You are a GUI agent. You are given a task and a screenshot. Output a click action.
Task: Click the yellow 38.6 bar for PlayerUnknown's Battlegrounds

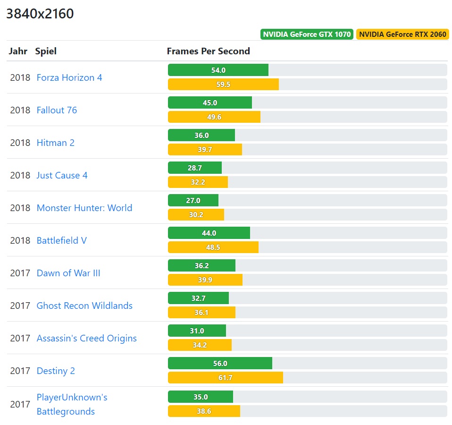click(204, 411)
